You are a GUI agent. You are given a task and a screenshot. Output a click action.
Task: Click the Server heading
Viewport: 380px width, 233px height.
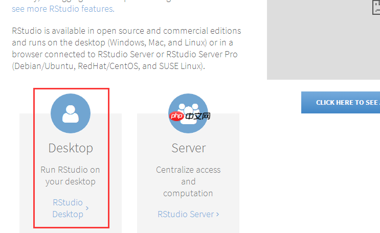tap(189, 148)
